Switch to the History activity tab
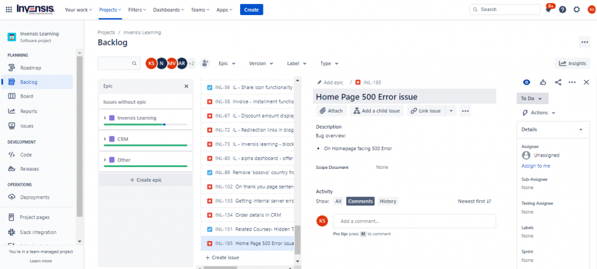This screenshot has height=269, width=597. point(388,201)
